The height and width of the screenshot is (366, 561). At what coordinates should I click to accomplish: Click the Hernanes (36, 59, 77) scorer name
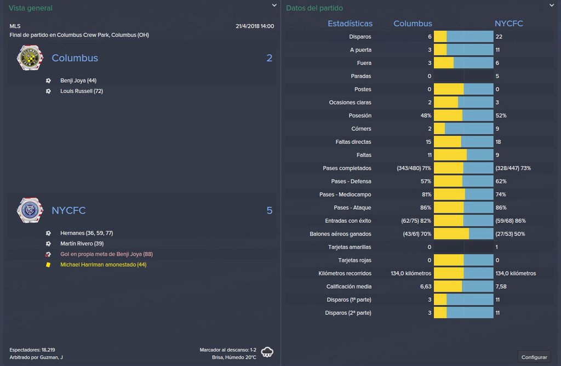click(x=87, y=233)
